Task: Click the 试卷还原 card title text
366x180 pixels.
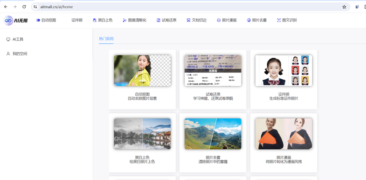Action: click(x=213, y=94)
